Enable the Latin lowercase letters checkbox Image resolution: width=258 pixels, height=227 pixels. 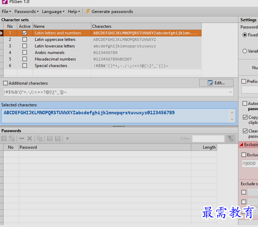[25, 46]
